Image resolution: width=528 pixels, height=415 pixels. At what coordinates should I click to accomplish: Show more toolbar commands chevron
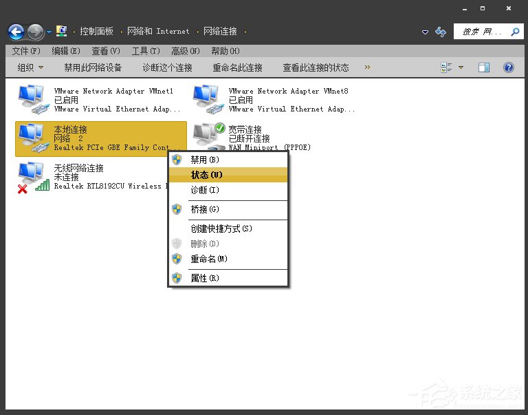pyautogui.click(x=367, y=67)
